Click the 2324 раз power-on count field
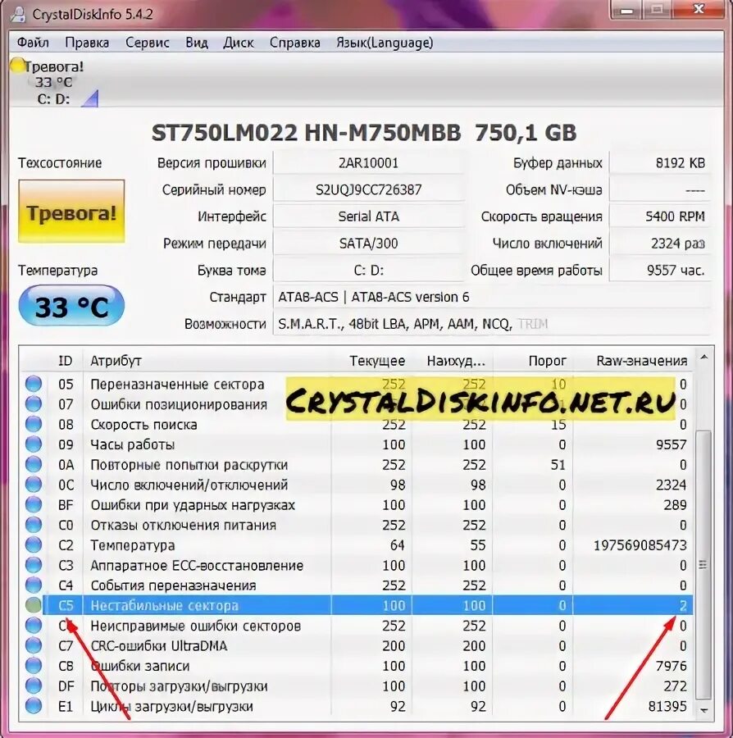 click(660, 244)
